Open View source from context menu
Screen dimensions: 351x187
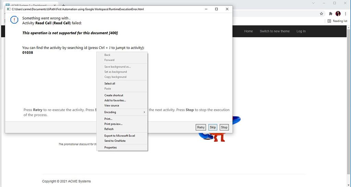coord(122,105)
